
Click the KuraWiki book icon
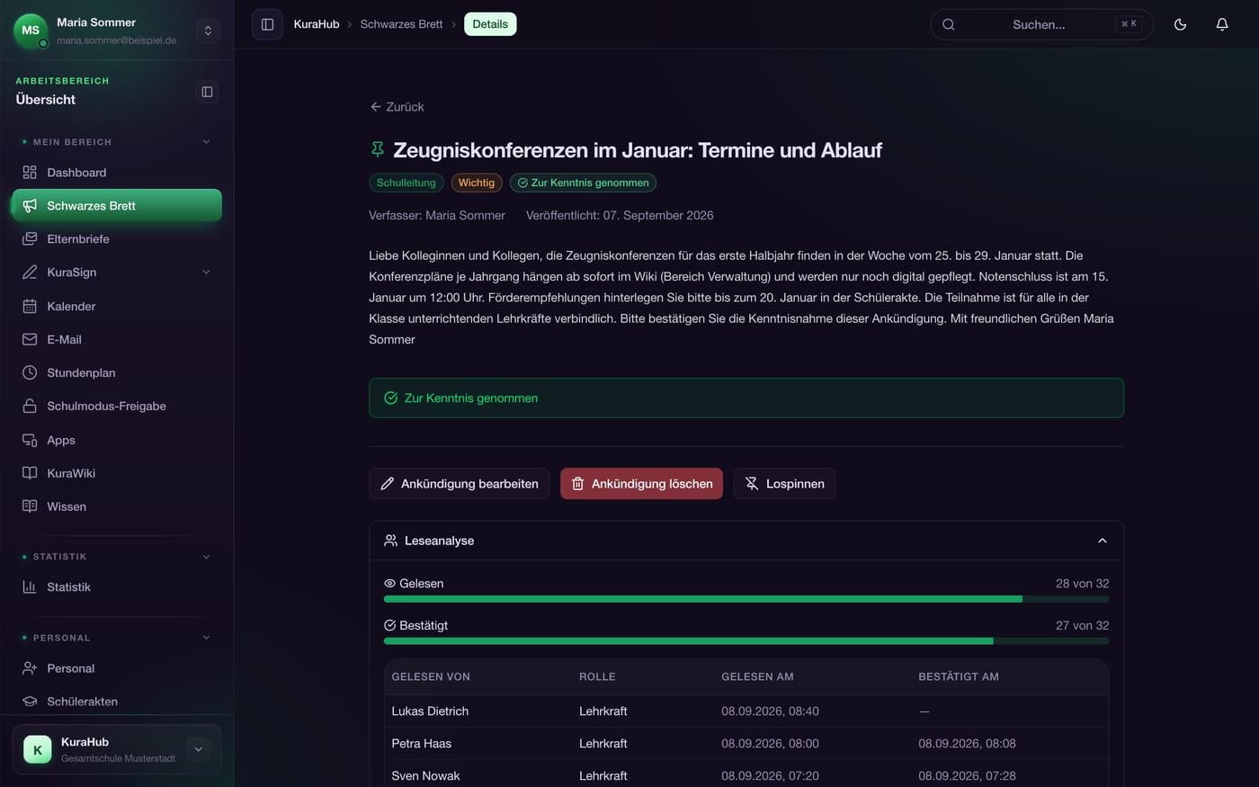click(30, 473)
